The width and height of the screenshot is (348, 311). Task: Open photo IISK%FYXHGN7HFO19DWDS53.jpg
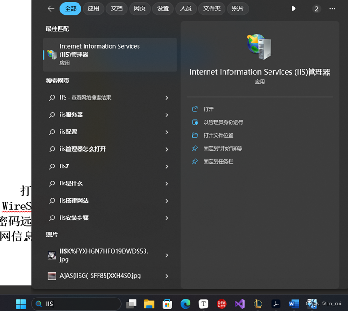110,255
